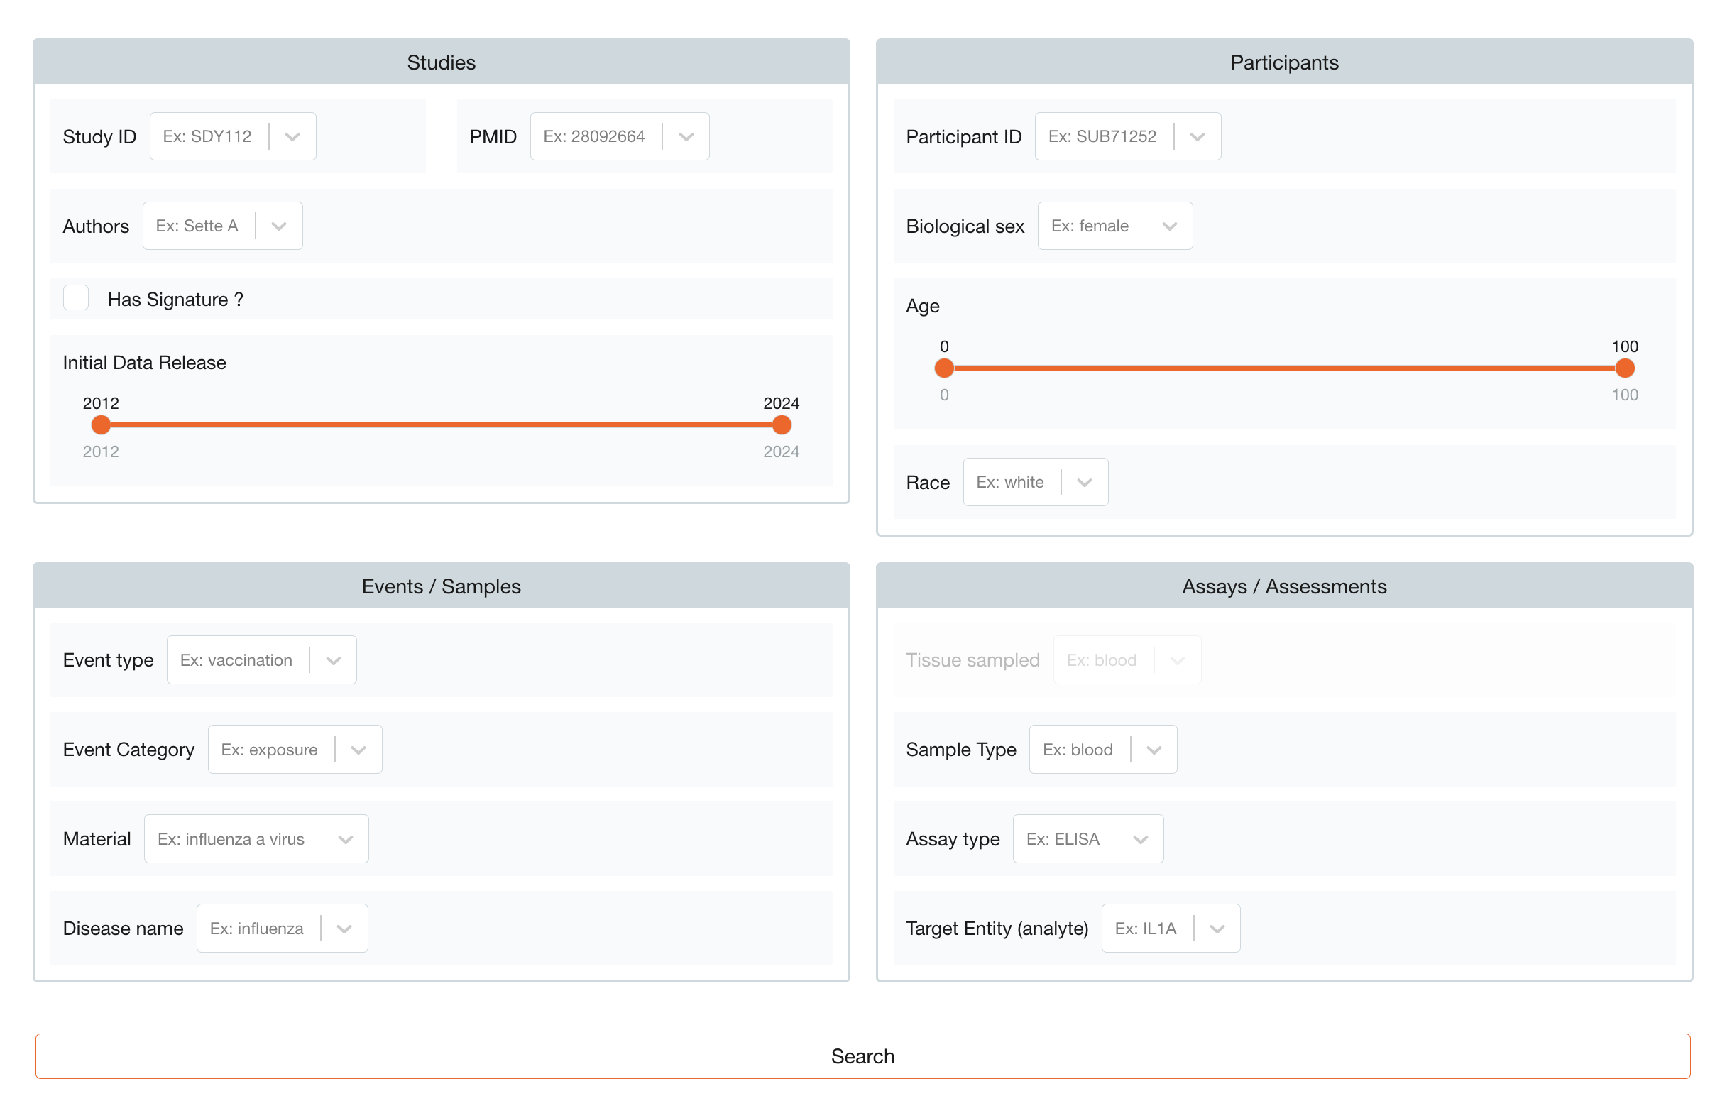Expand the Race dropdown chevron

pos(1085,483)
